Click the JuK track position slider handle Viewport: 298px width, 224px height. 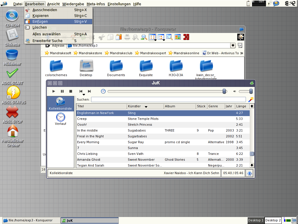(x=224, y=91)
